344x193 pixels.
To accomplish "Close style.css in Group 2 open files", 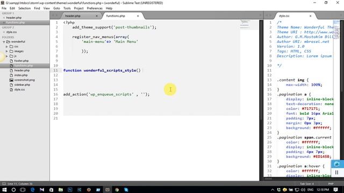I will (4, 32).
